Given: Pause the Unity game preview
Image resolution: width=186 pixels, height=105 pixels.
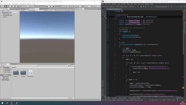Looking at the screenshot, I should click(50, 6).
